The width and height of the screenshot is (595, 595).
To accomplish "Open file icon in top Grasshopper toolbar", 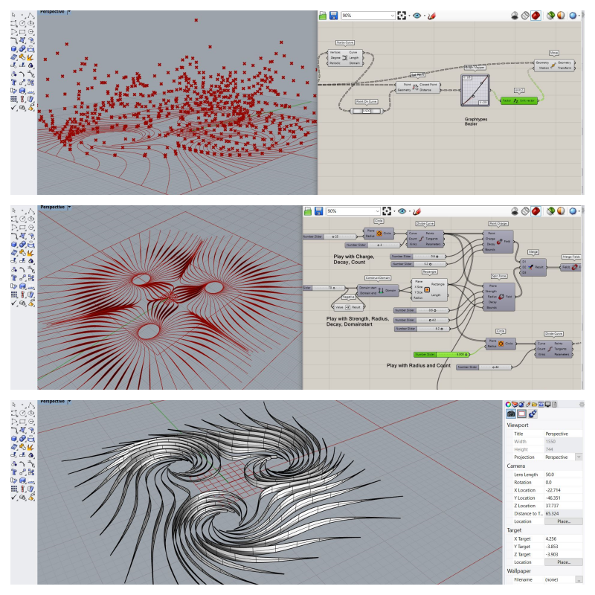I will [x=323, y=16].
